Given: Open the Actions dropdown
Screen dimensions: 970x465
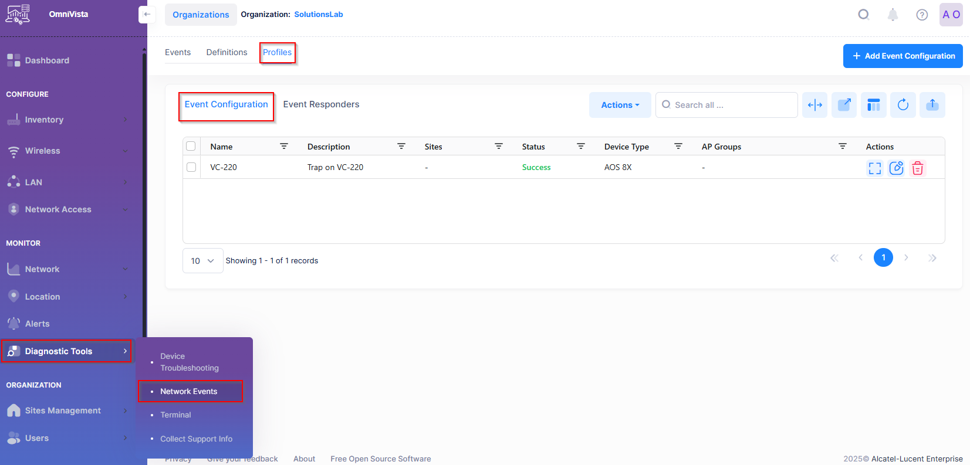Looking at the screenshot, I should [620, 105].
